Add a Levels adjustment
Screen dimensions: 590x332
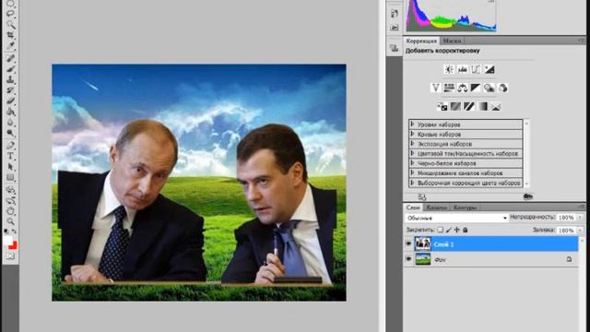(x=462, y=69)
